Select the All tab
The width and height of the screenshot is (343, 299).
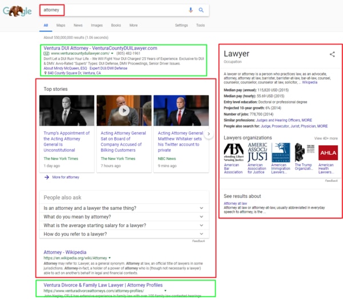pyautogui.click(x=46, y=25)
